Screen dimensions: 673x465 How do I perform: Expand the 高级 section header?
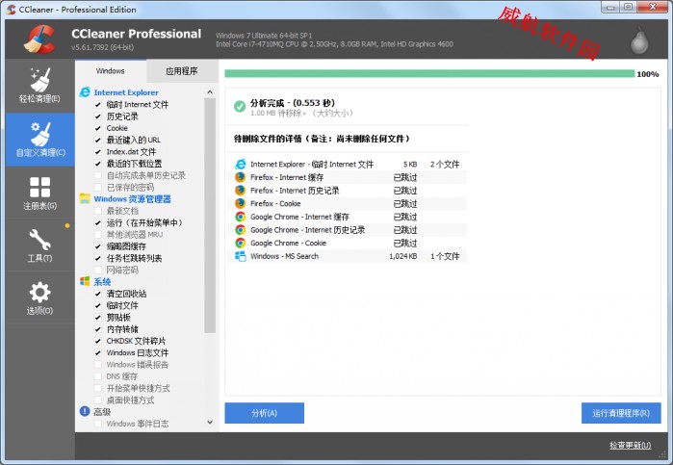pos(102,412)
